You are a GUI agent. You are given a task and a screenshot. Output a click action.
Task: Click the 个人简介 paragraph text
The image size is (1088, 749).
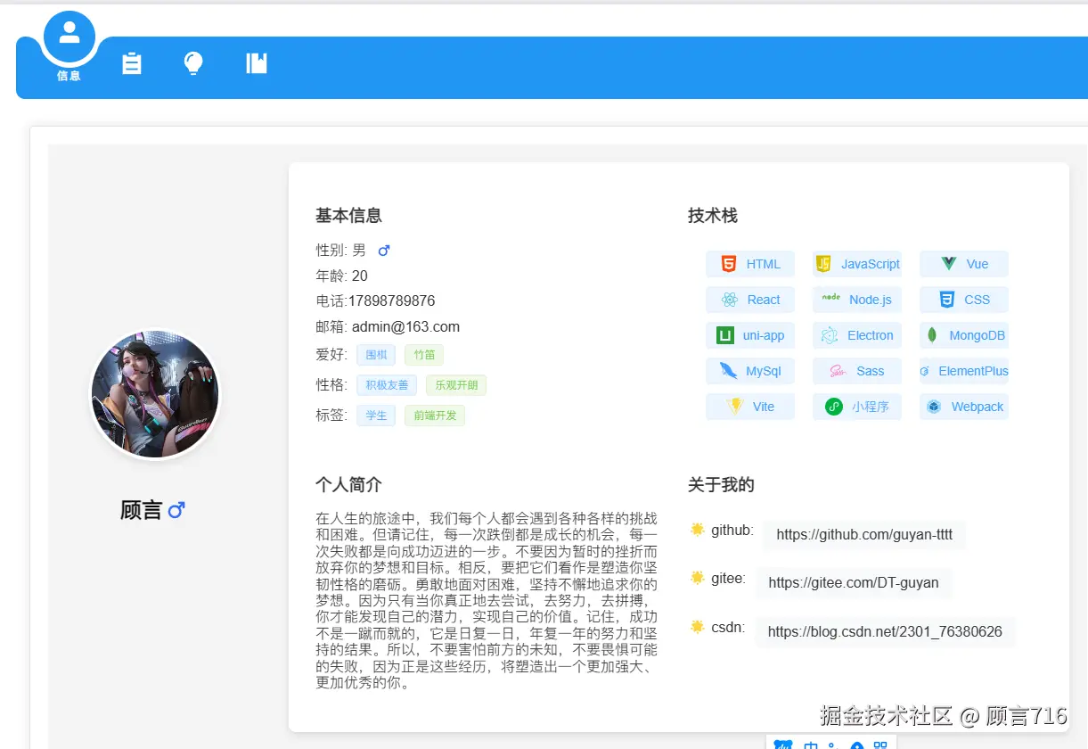point(487,600)
